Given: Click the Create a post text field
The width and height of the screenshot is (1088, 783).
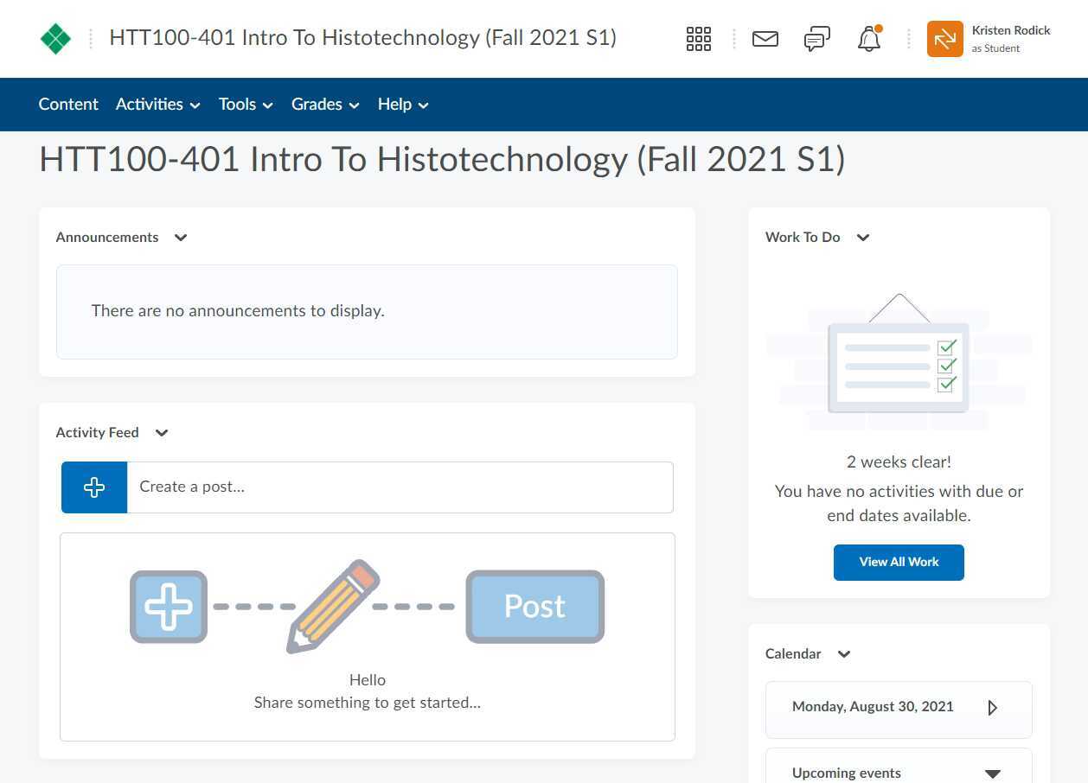Looking at the screenshot, I should click(400, 487).
